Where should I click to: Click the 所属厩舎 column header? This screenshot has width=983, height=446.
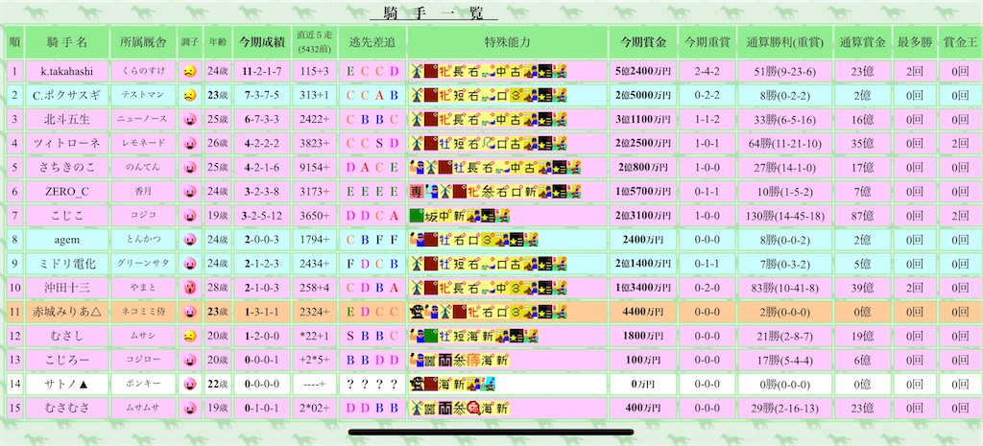point(143,42)
